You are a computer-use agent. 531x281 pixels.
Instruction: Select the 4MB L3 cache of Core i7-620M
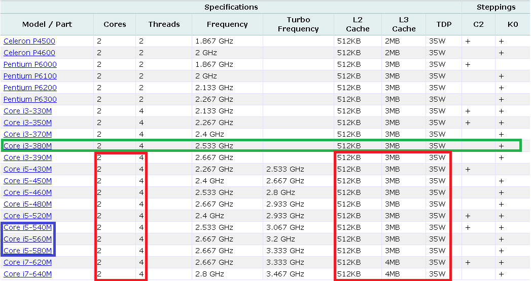click(x=392, y=262)
